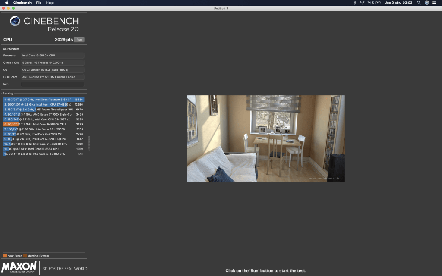This screenshot has height=276, width=442.
Task: Open Spotlight search in the menu bar
Action: tap(418, 3)
